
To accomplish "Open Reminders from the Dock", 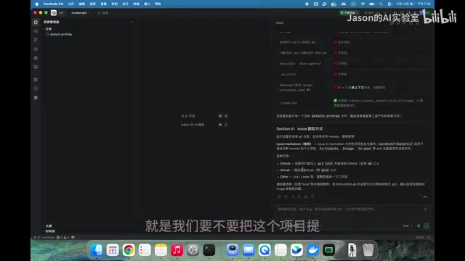I will tap(145, 250).
